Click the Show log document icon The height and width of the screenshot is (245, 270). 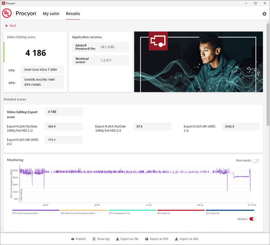pos(94,239)
